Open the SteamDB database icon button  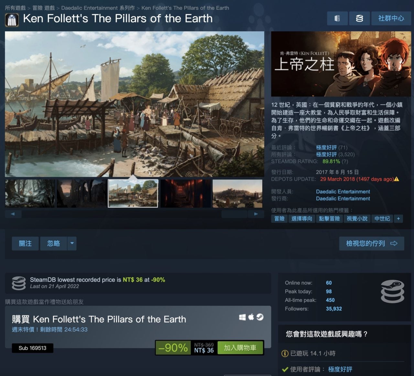[359, 18]
